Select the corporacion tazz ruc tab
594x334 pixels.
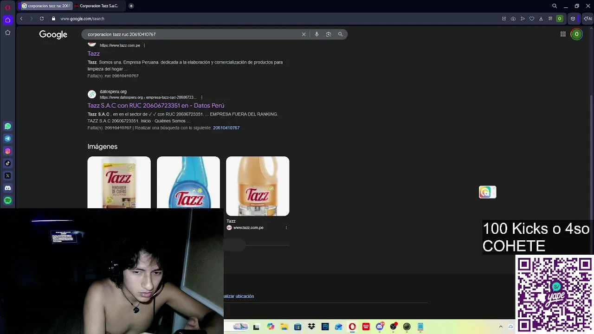45,6
